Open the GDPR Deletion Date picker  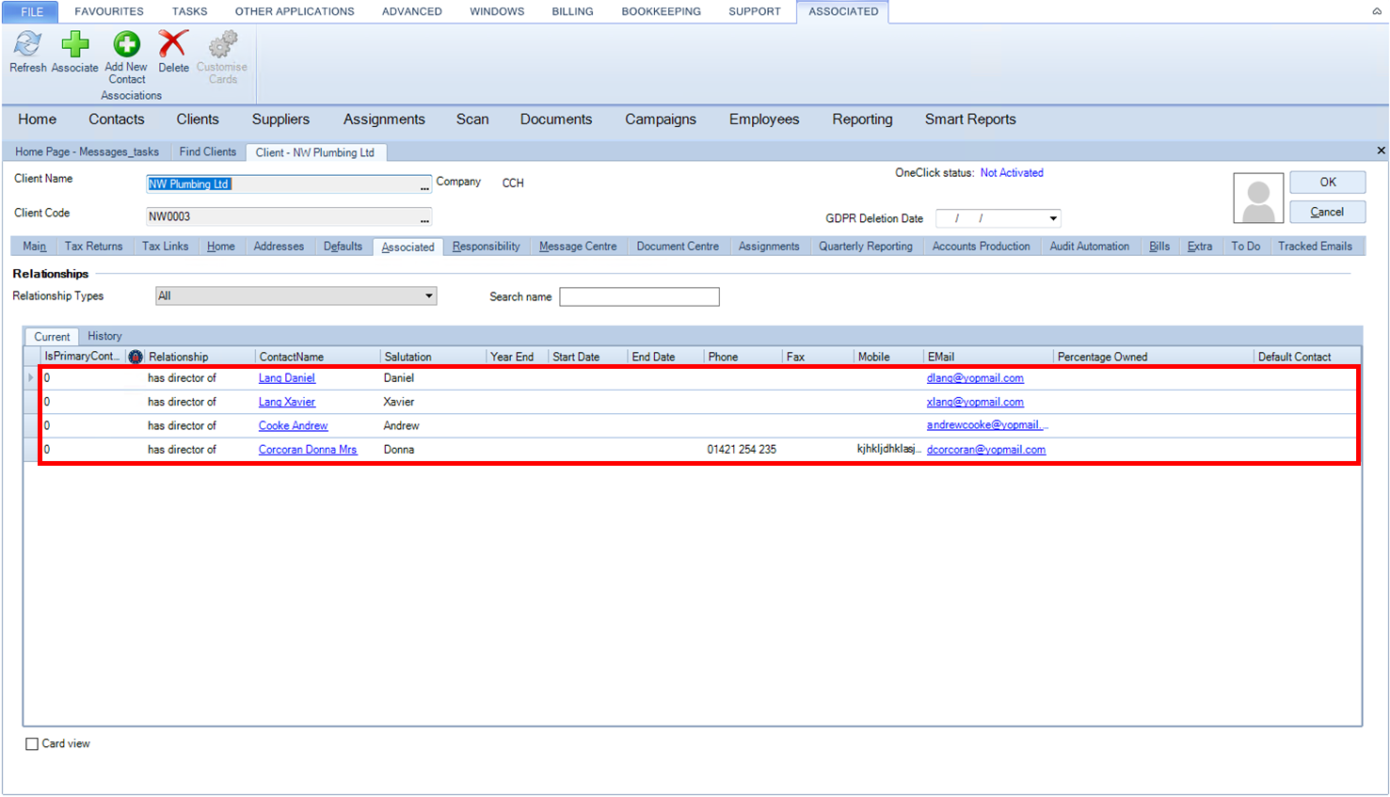[x=1053, y=218]
